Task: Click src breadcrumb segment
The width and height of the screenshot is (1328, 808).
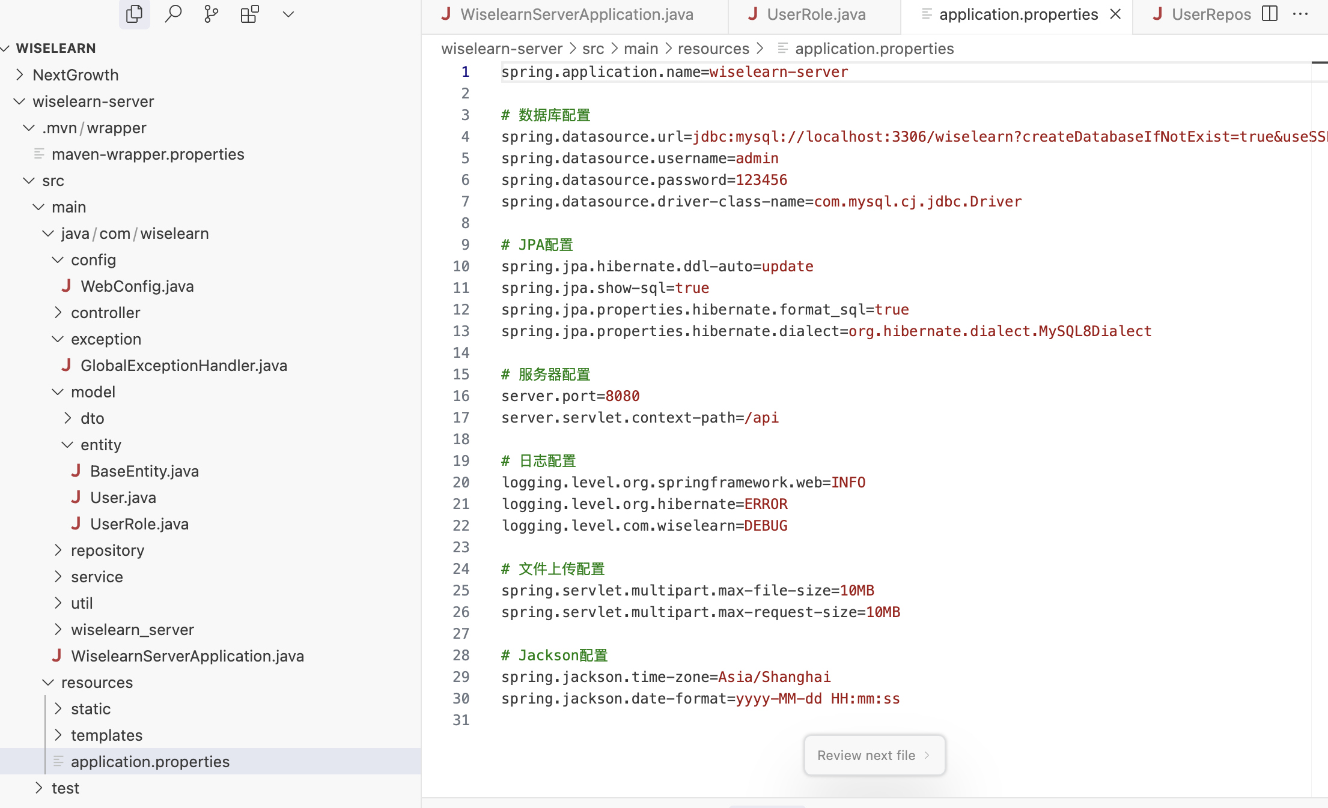Action: pyautogui.click(x=593, y=49)
